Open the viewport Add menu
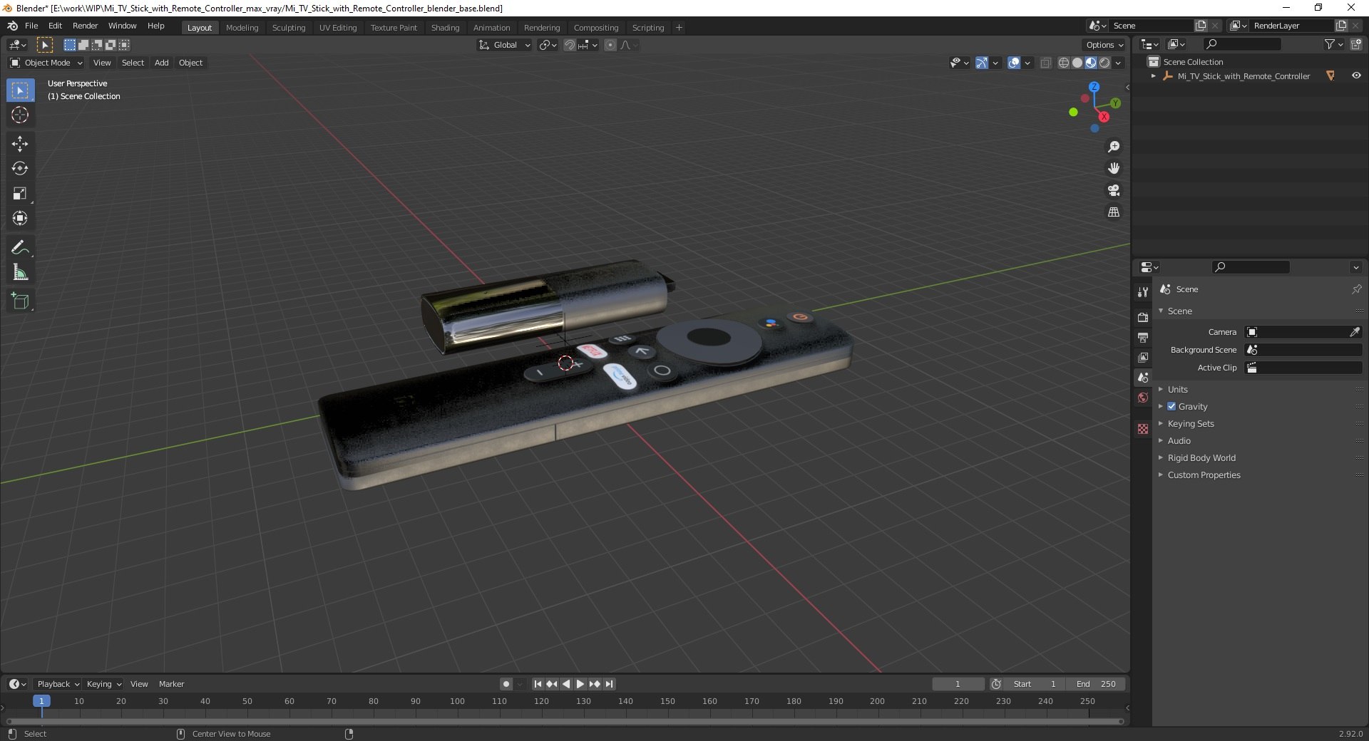Screen dimensions: 1369x741 tap(162, 63)
